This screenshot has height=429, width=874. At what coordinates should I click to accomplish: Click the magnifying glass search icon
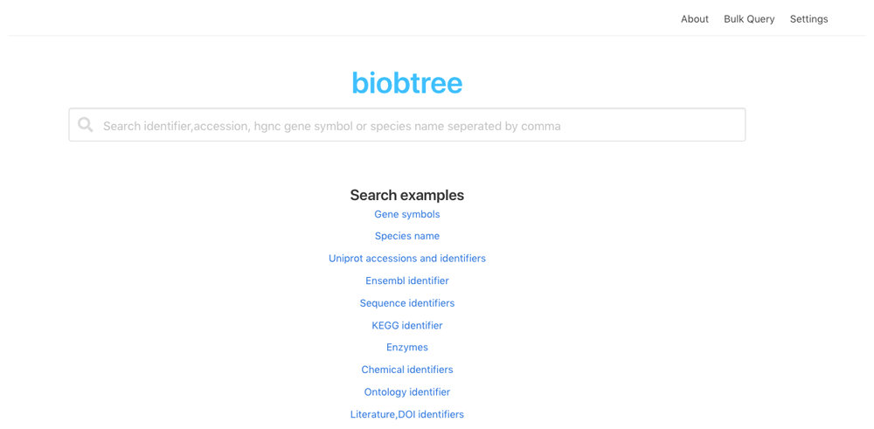[x=85, y=125]
